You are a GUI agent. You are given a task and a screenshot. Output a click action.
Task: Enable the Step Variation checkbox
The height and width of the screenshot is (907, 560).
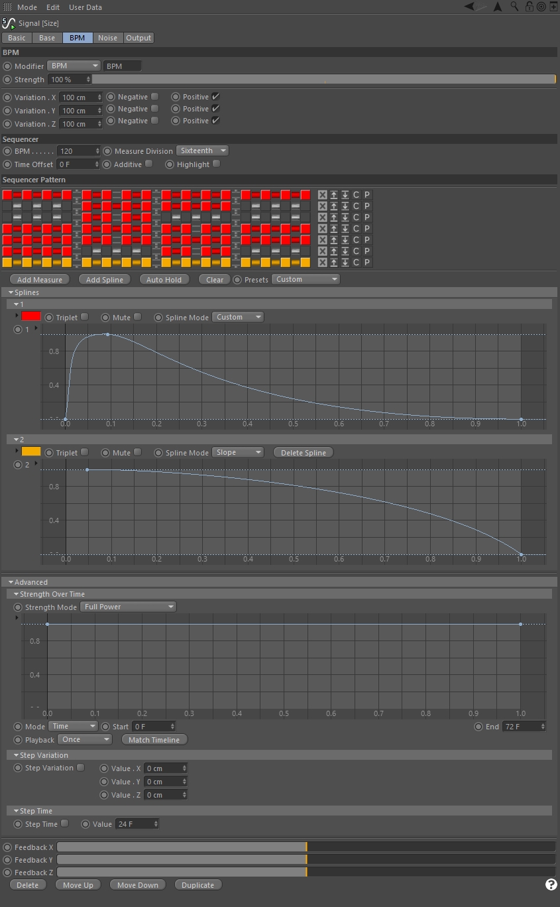pos(80,768)
